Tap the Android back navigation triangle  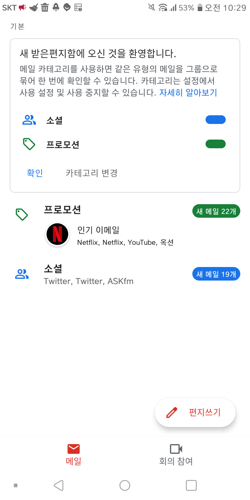tap(59, 485)
